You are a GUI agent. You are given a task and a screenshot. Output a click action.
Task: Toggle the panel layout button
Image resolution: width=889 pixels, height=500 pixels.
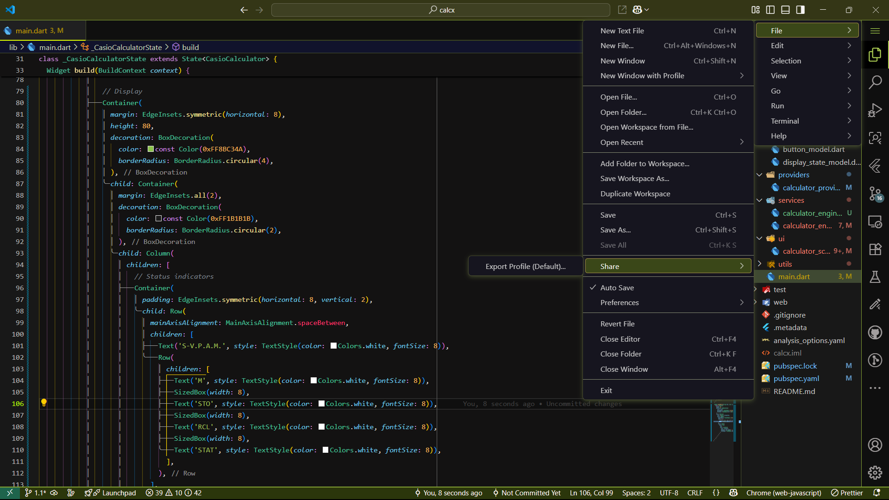point(785,10)
